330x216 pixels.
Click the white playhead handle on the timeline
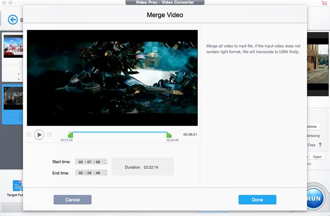[72, 129]
